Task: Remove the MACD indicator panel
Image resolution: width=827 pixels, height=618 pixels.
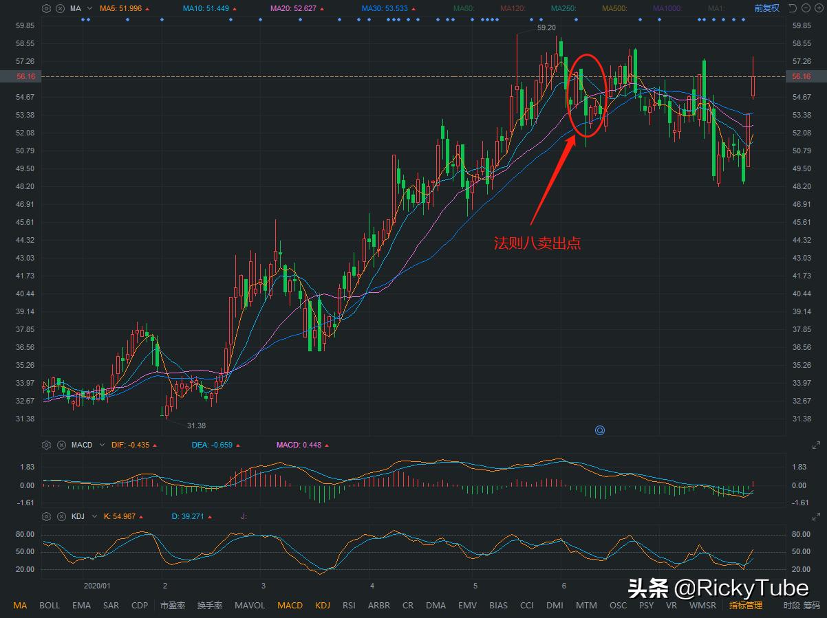Action: [60, 445]
